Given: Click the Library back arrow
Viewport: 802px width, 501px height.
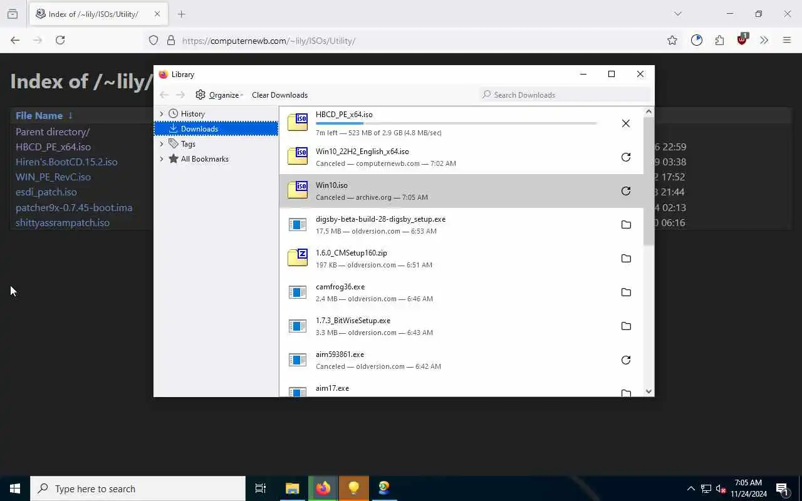Looking at the screenshot, I should [x=164, y=95].
